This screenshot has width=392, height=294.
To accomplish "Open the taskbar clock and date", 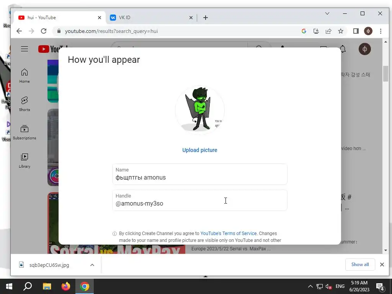I will pos(359,286).
